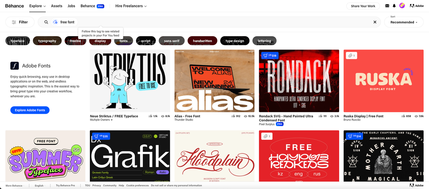
Task: Open the Behance home logo
Action: coord(14,6)
